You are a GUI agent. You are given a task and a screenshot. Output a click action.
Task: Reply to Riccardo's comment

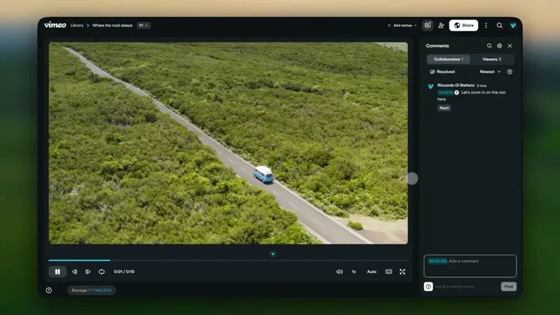pyautogui.click(x=444, y=108)
